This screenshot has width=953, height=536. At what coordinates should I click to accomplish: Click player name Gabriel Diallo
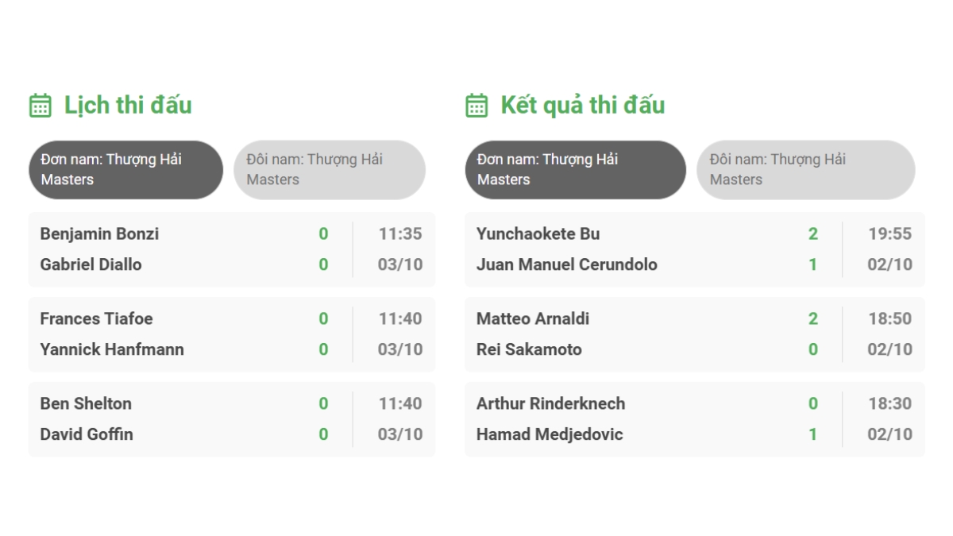(91, 264)
